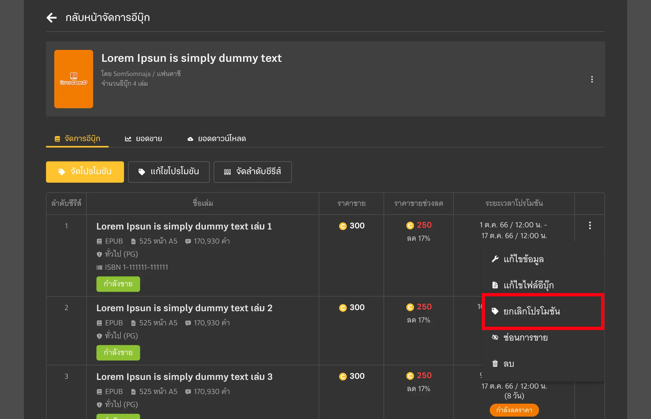Open title Lorem Ipsun is simply dummy text เล่ม 2
This screenshot has height=419, width=651.
[x=184, y=308]
